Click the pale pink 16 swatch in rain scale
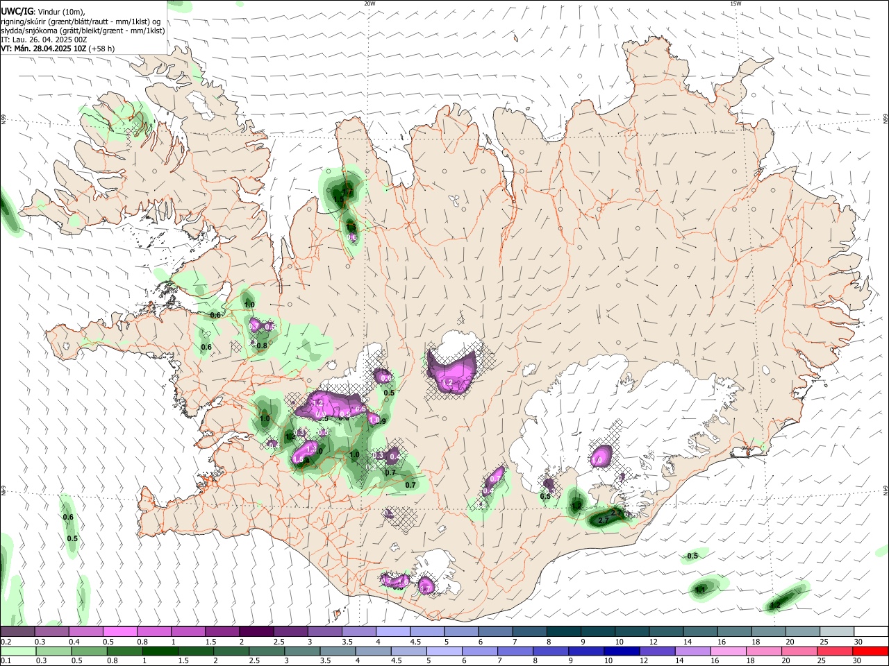 (728, 651)
